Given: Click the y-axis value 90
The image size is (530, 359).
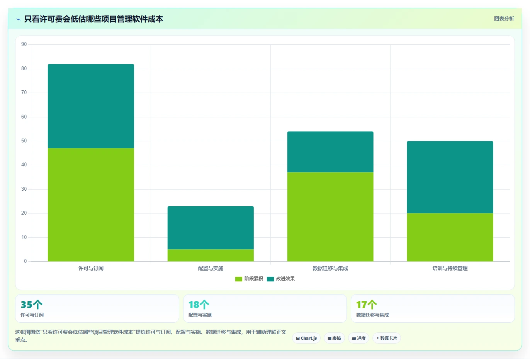Looking at the screenshot, I should tap(24, 44).
